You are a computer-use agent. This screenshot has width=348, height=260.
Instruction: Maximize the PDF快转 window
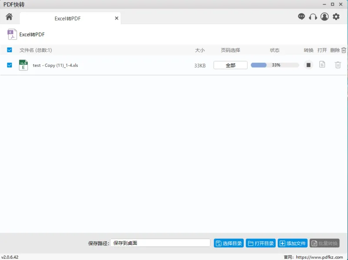(x=332, y=4)
